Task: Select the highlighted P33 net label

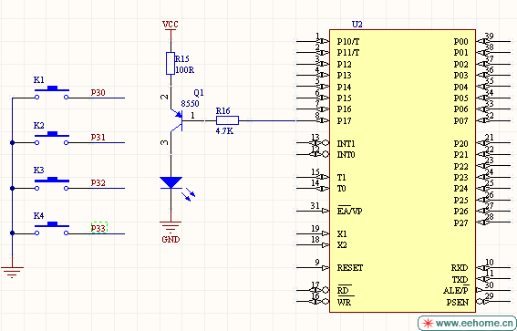Action: click(x=99, y=228)
